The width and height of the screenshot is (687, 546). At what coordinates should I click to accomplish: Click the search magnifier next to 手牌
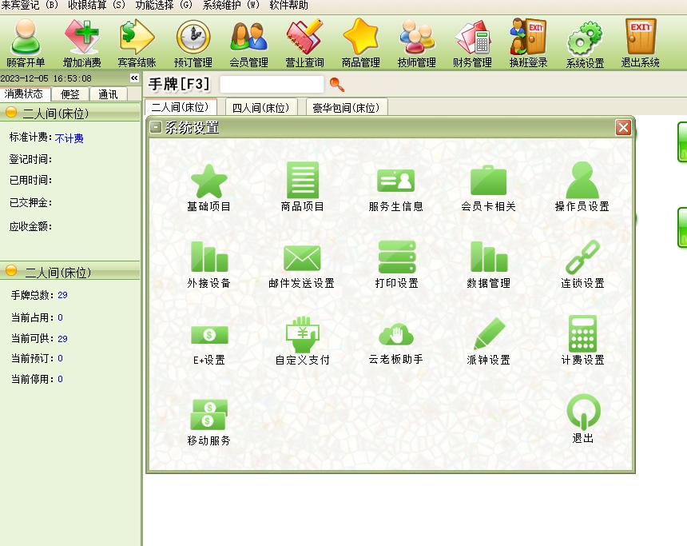point(337,84)
